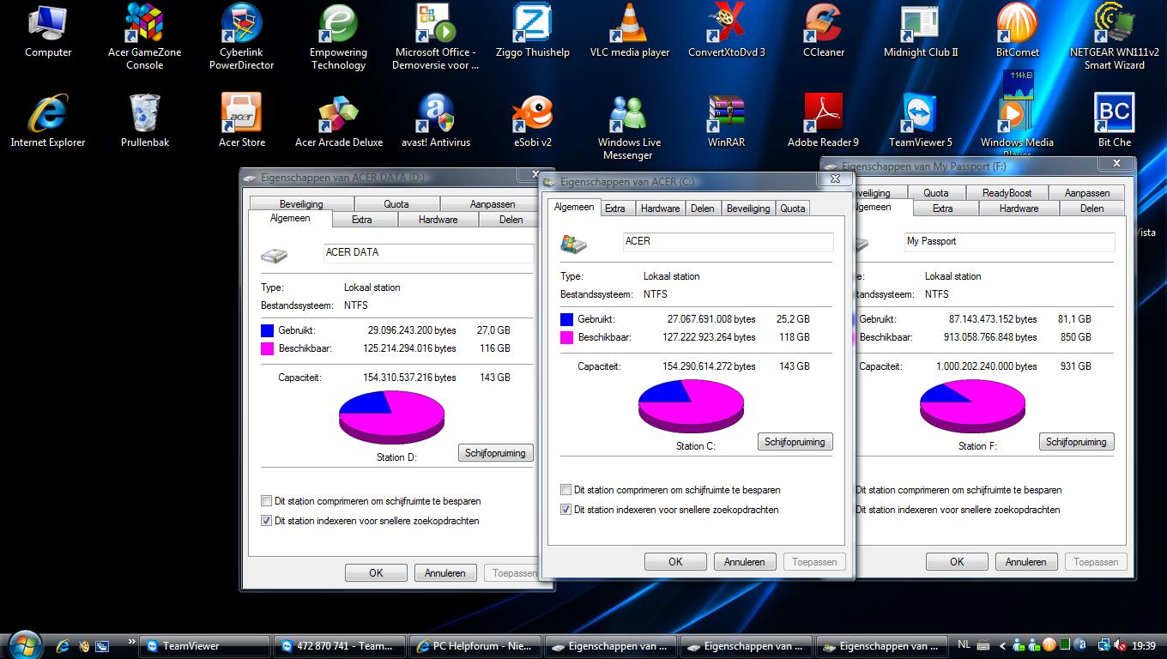Open NETGEAR WN111v2 Smart Wizard shortcut
Screen dimensions: 1167x659
1115,36
